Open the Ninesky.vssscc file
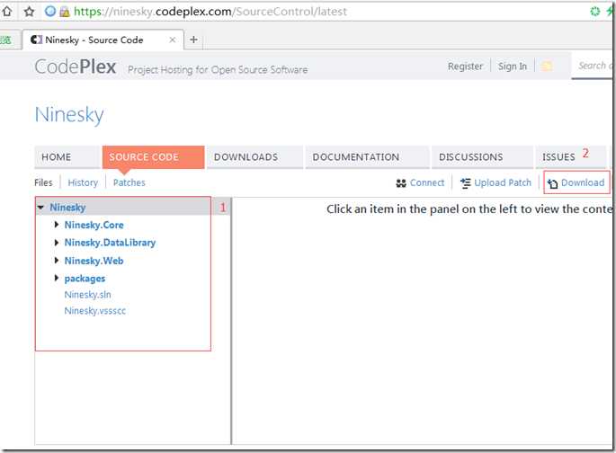Screen dimensions: 616x453 point(95,311)
